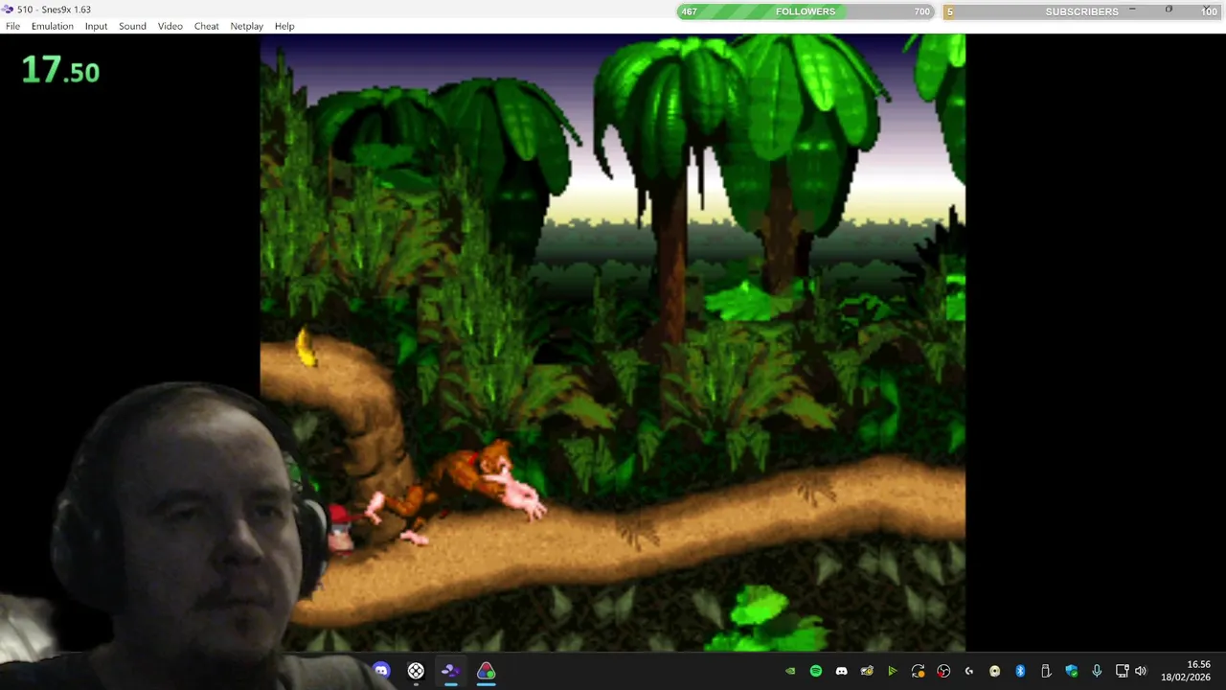Click the yellow camera tray icon
Viewport: 1226px width, 690px height.
pos(867,671)
